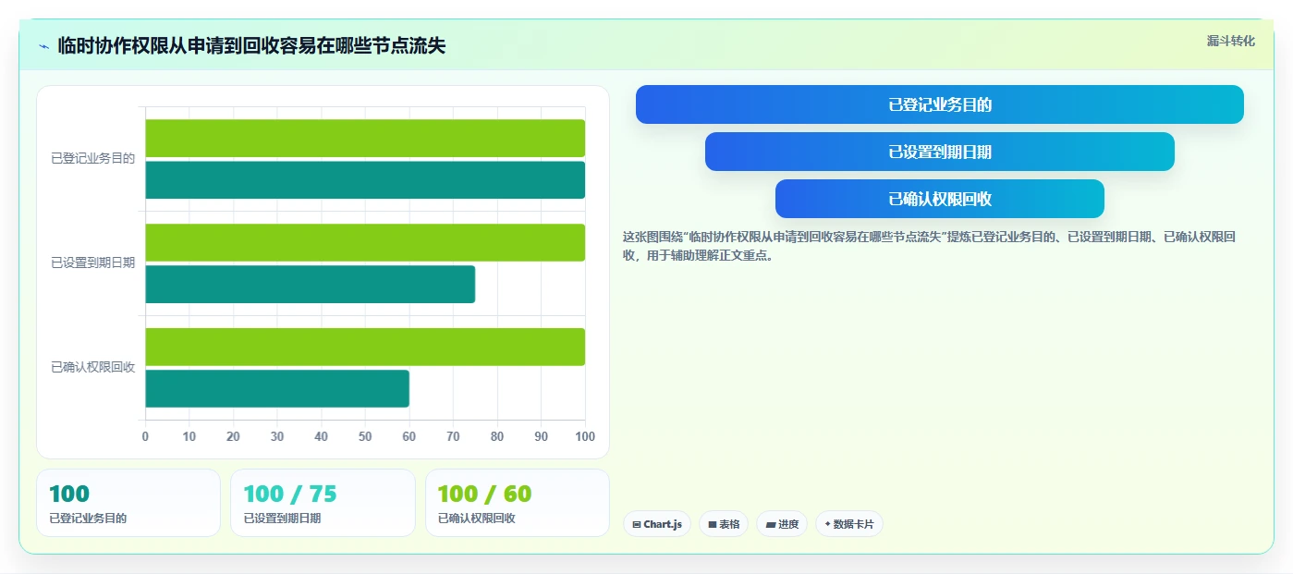Click the x-axis tick label 70
This screenshot has height=574, width=1293.
(453, 436)
